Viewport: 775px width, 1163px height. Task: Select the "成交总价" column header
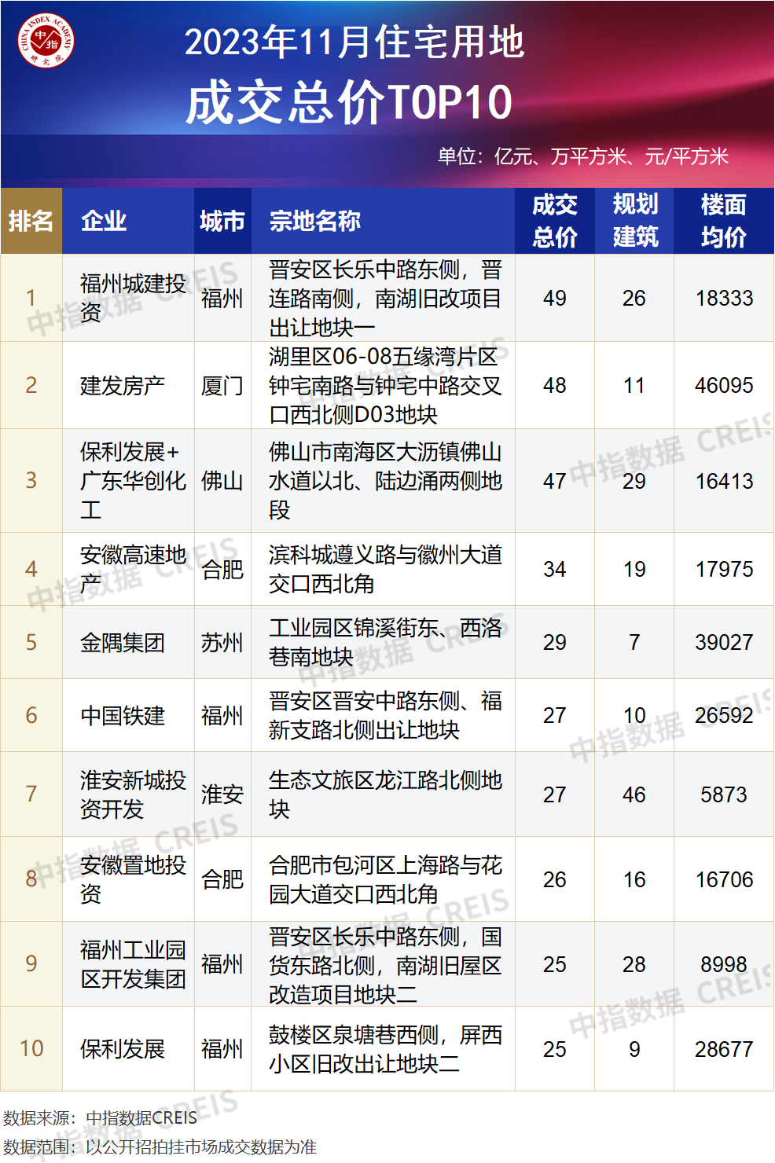click(x=555, y=221)
